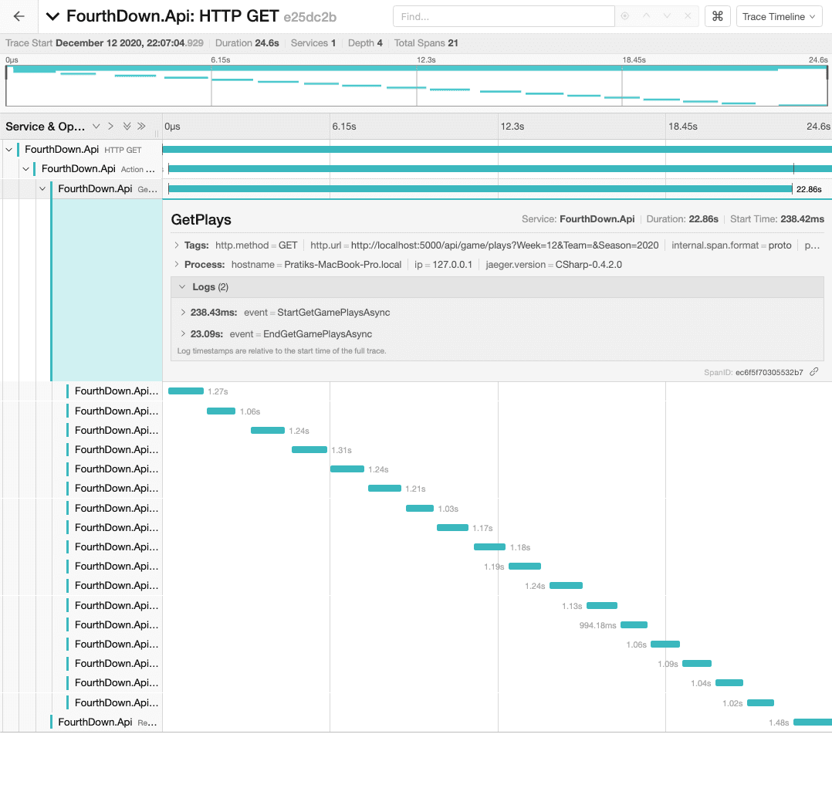Click the back arrow in the header
This screenshot has width=832, height=785.
coord(19,16)
